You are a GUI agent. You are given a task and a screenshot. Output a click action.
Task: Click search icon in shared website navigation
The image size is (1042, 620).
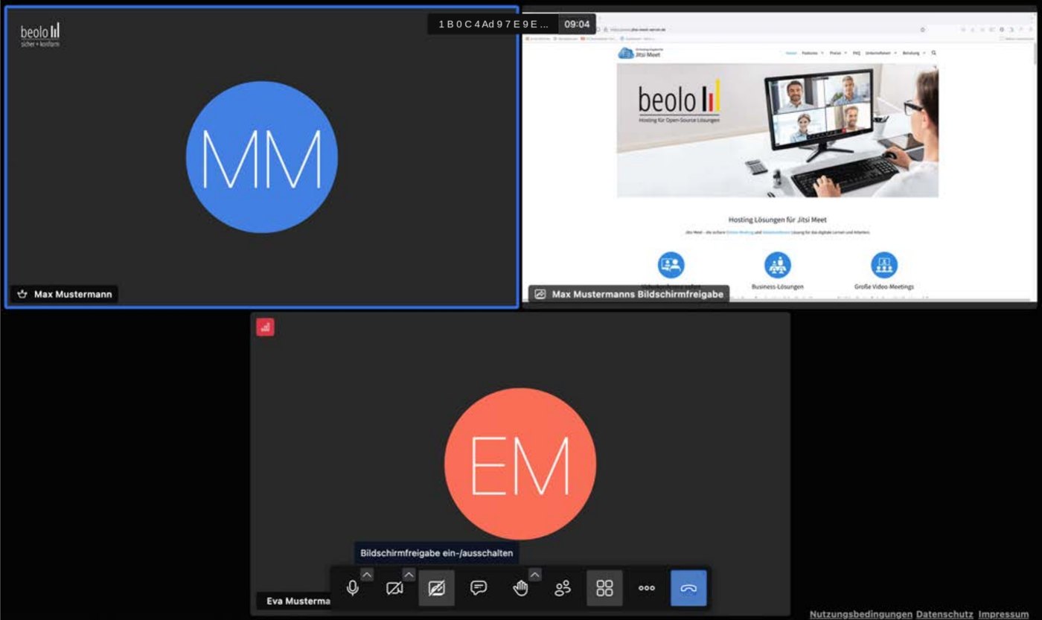(x=934, y=53)
